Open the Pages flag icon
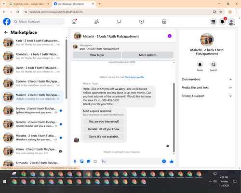241x193 pixels. [x=119, y=22]
